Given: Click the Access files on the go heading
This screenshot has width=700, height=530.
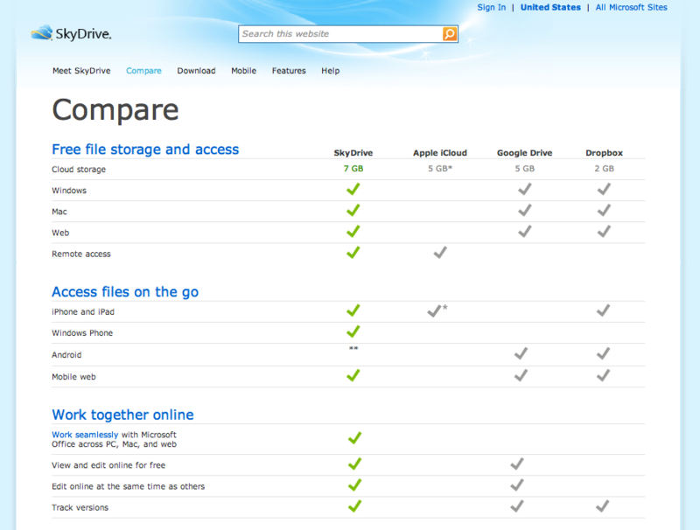Looking at the screenshot, I should (x=125, y=292).
